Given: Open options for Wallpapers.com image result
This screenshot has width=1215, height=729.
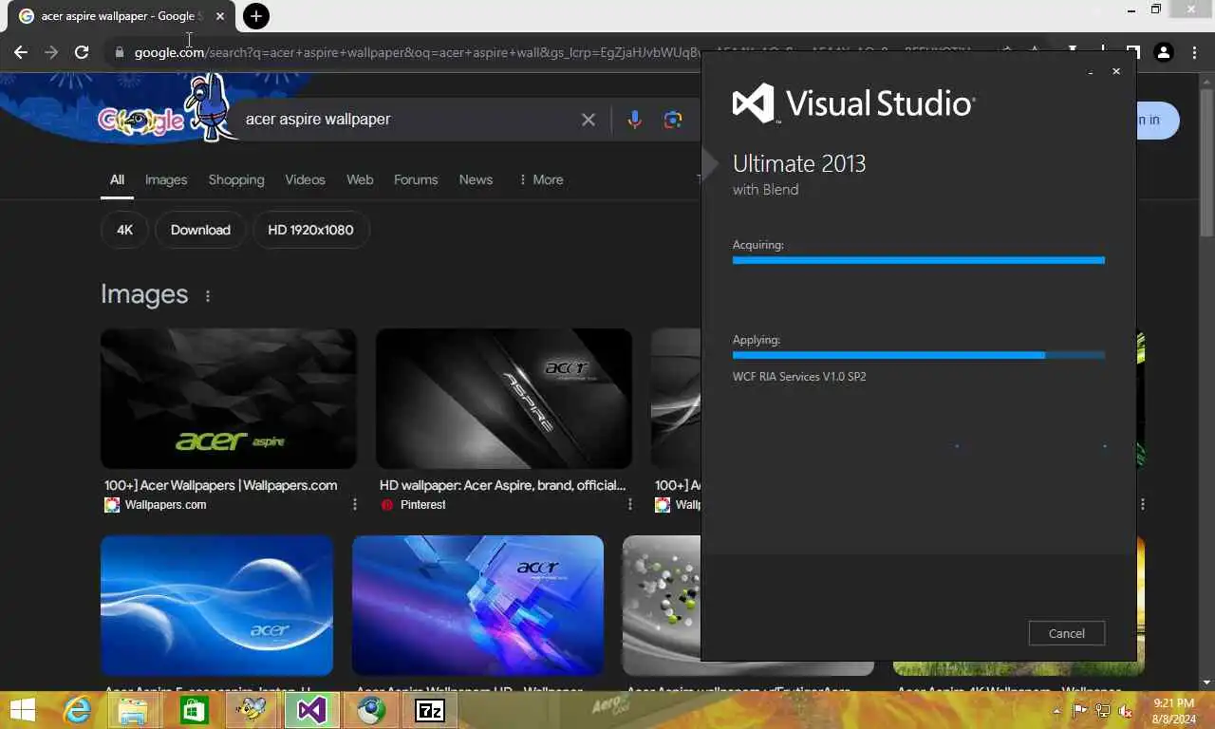Looking at the screenshot, I should (355, 505).
